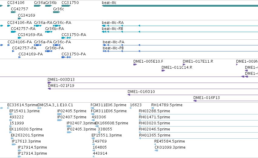The width and height of the screenshot is (258, 158).
Task: Select the IP17613.3prime EST label
Action: click(26, 141)
